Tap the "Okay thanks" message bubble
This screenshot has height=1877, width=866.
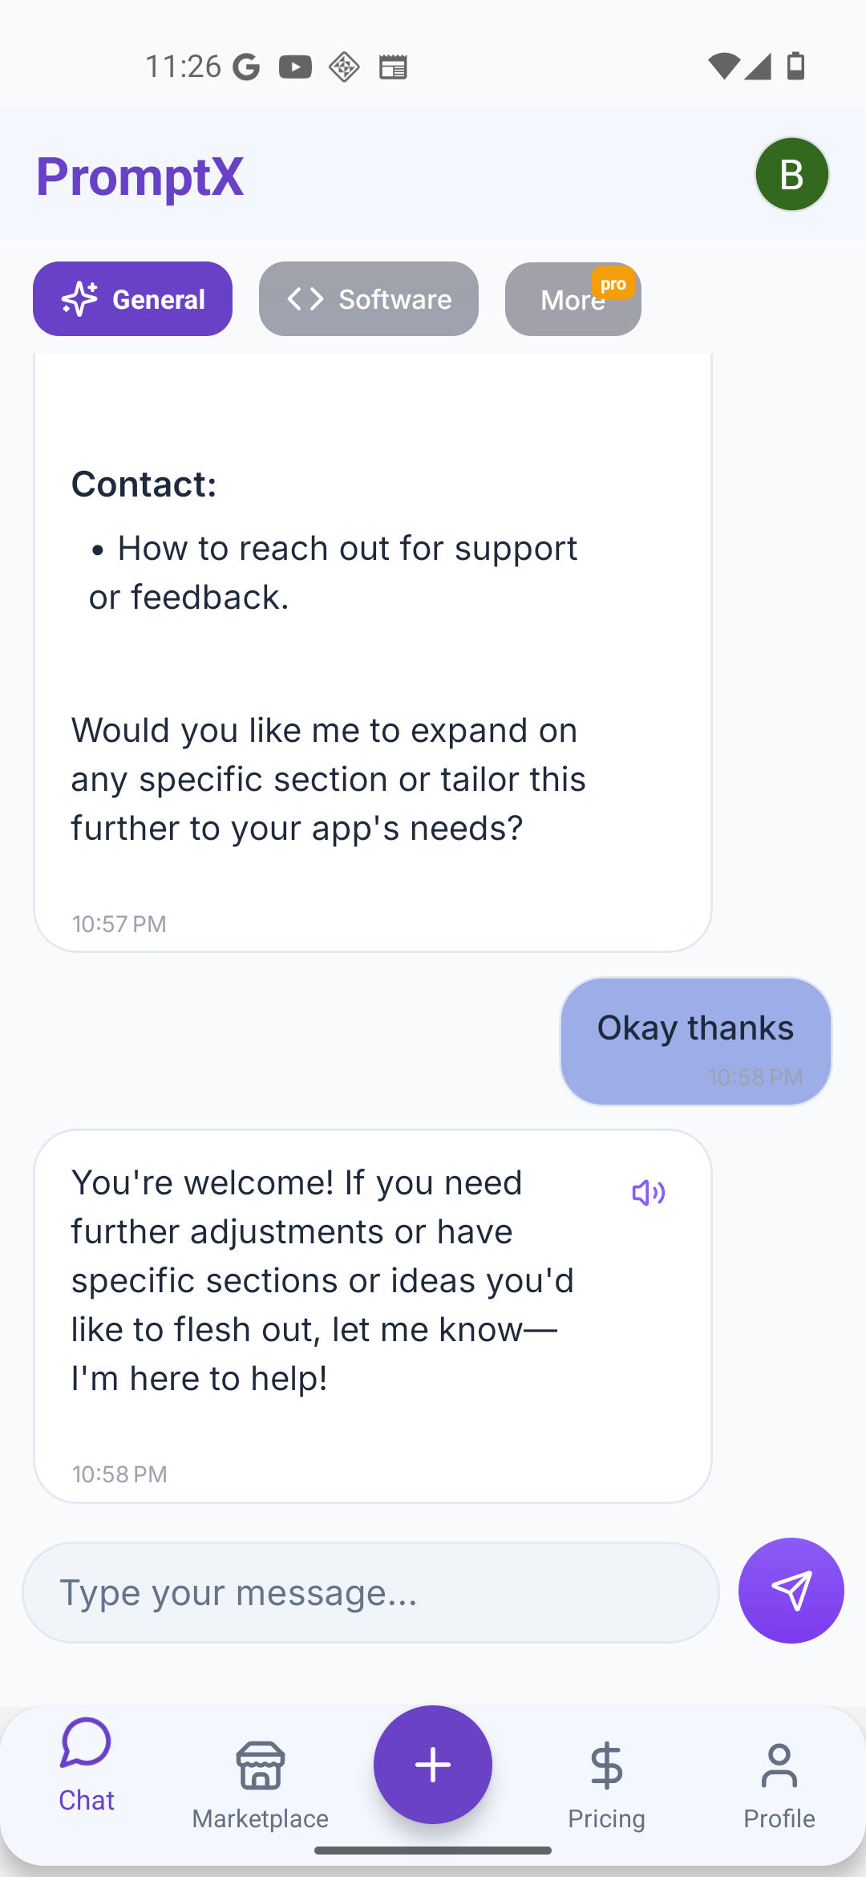coord(695,1040)
